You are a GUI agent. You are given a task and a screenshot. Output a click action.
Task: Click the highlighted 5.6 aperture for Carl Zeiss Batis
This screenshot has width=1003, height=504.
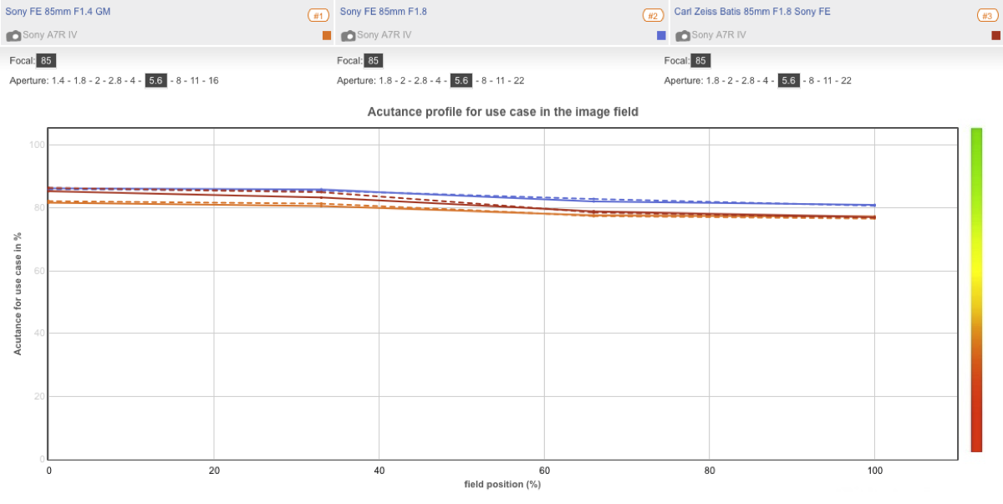(x=788, y=81)
